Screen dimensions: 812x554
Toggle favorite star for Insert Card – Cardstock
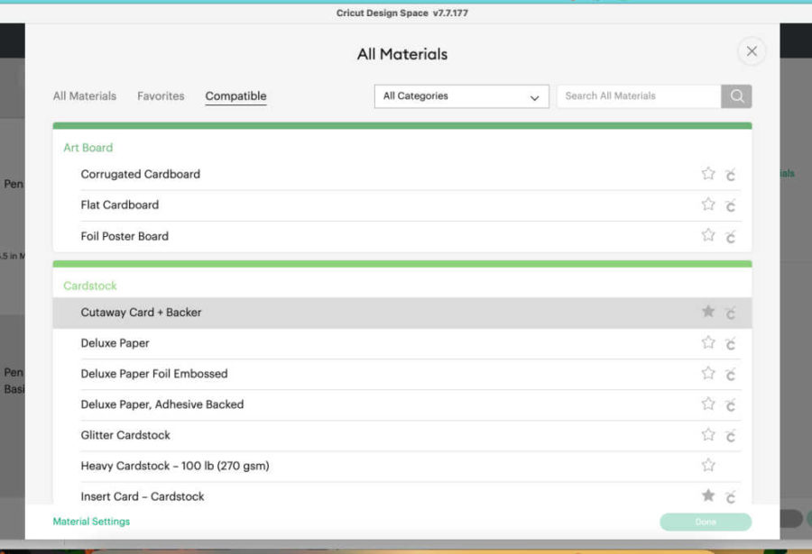[x=708, y=495]
